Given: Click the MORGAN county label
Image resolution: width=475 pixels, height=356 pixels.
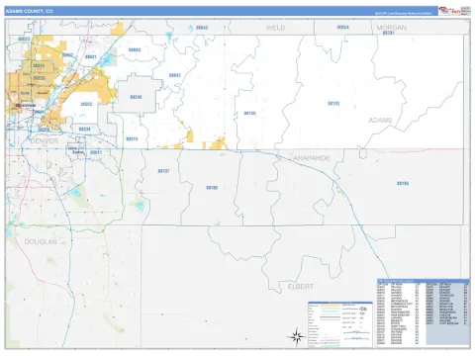Looking at the screenshot, I should [391, 28].
